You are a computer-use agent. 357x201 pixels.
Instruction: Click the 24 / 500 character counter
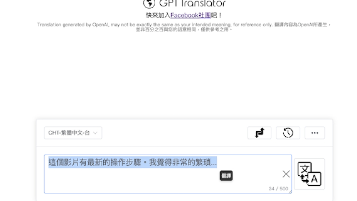click(x=278, y=189)
